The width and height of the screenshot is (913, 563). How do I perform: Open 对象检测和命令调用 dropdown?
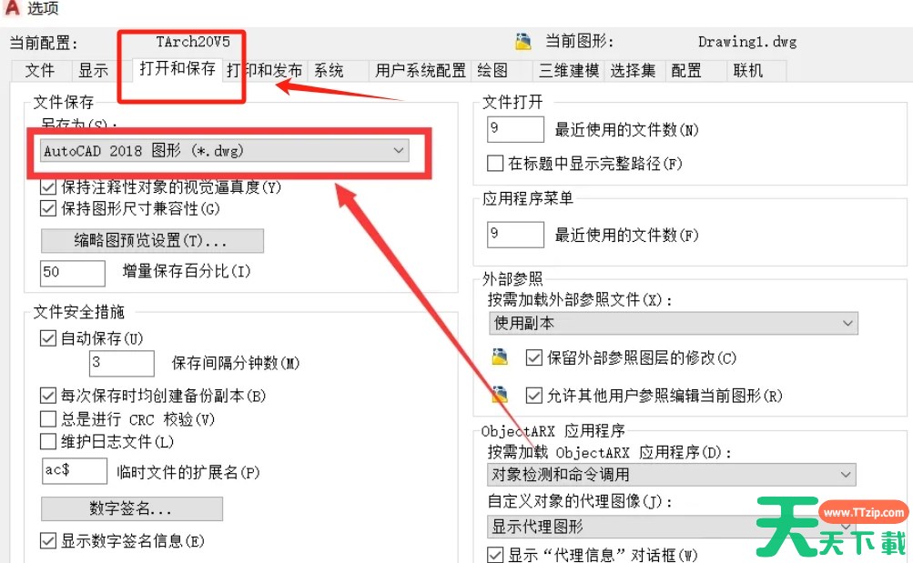pos(672,475)
